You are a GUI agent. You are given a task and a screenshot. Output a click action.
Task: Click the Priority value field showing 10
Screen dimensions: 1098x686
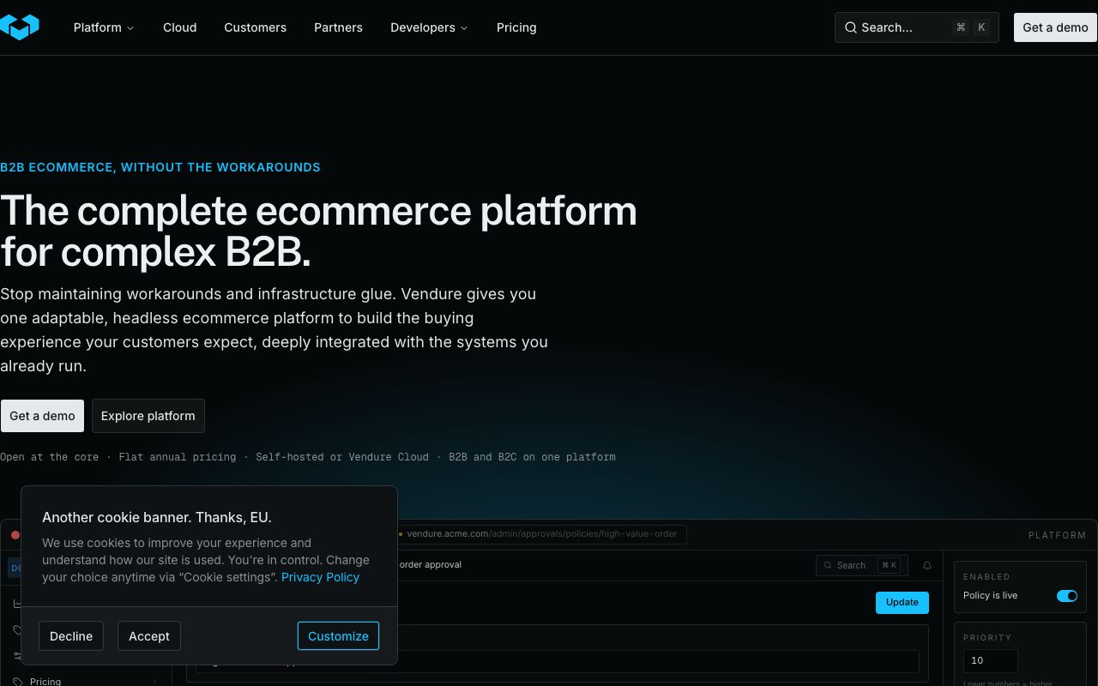click(x=991, y=660)
